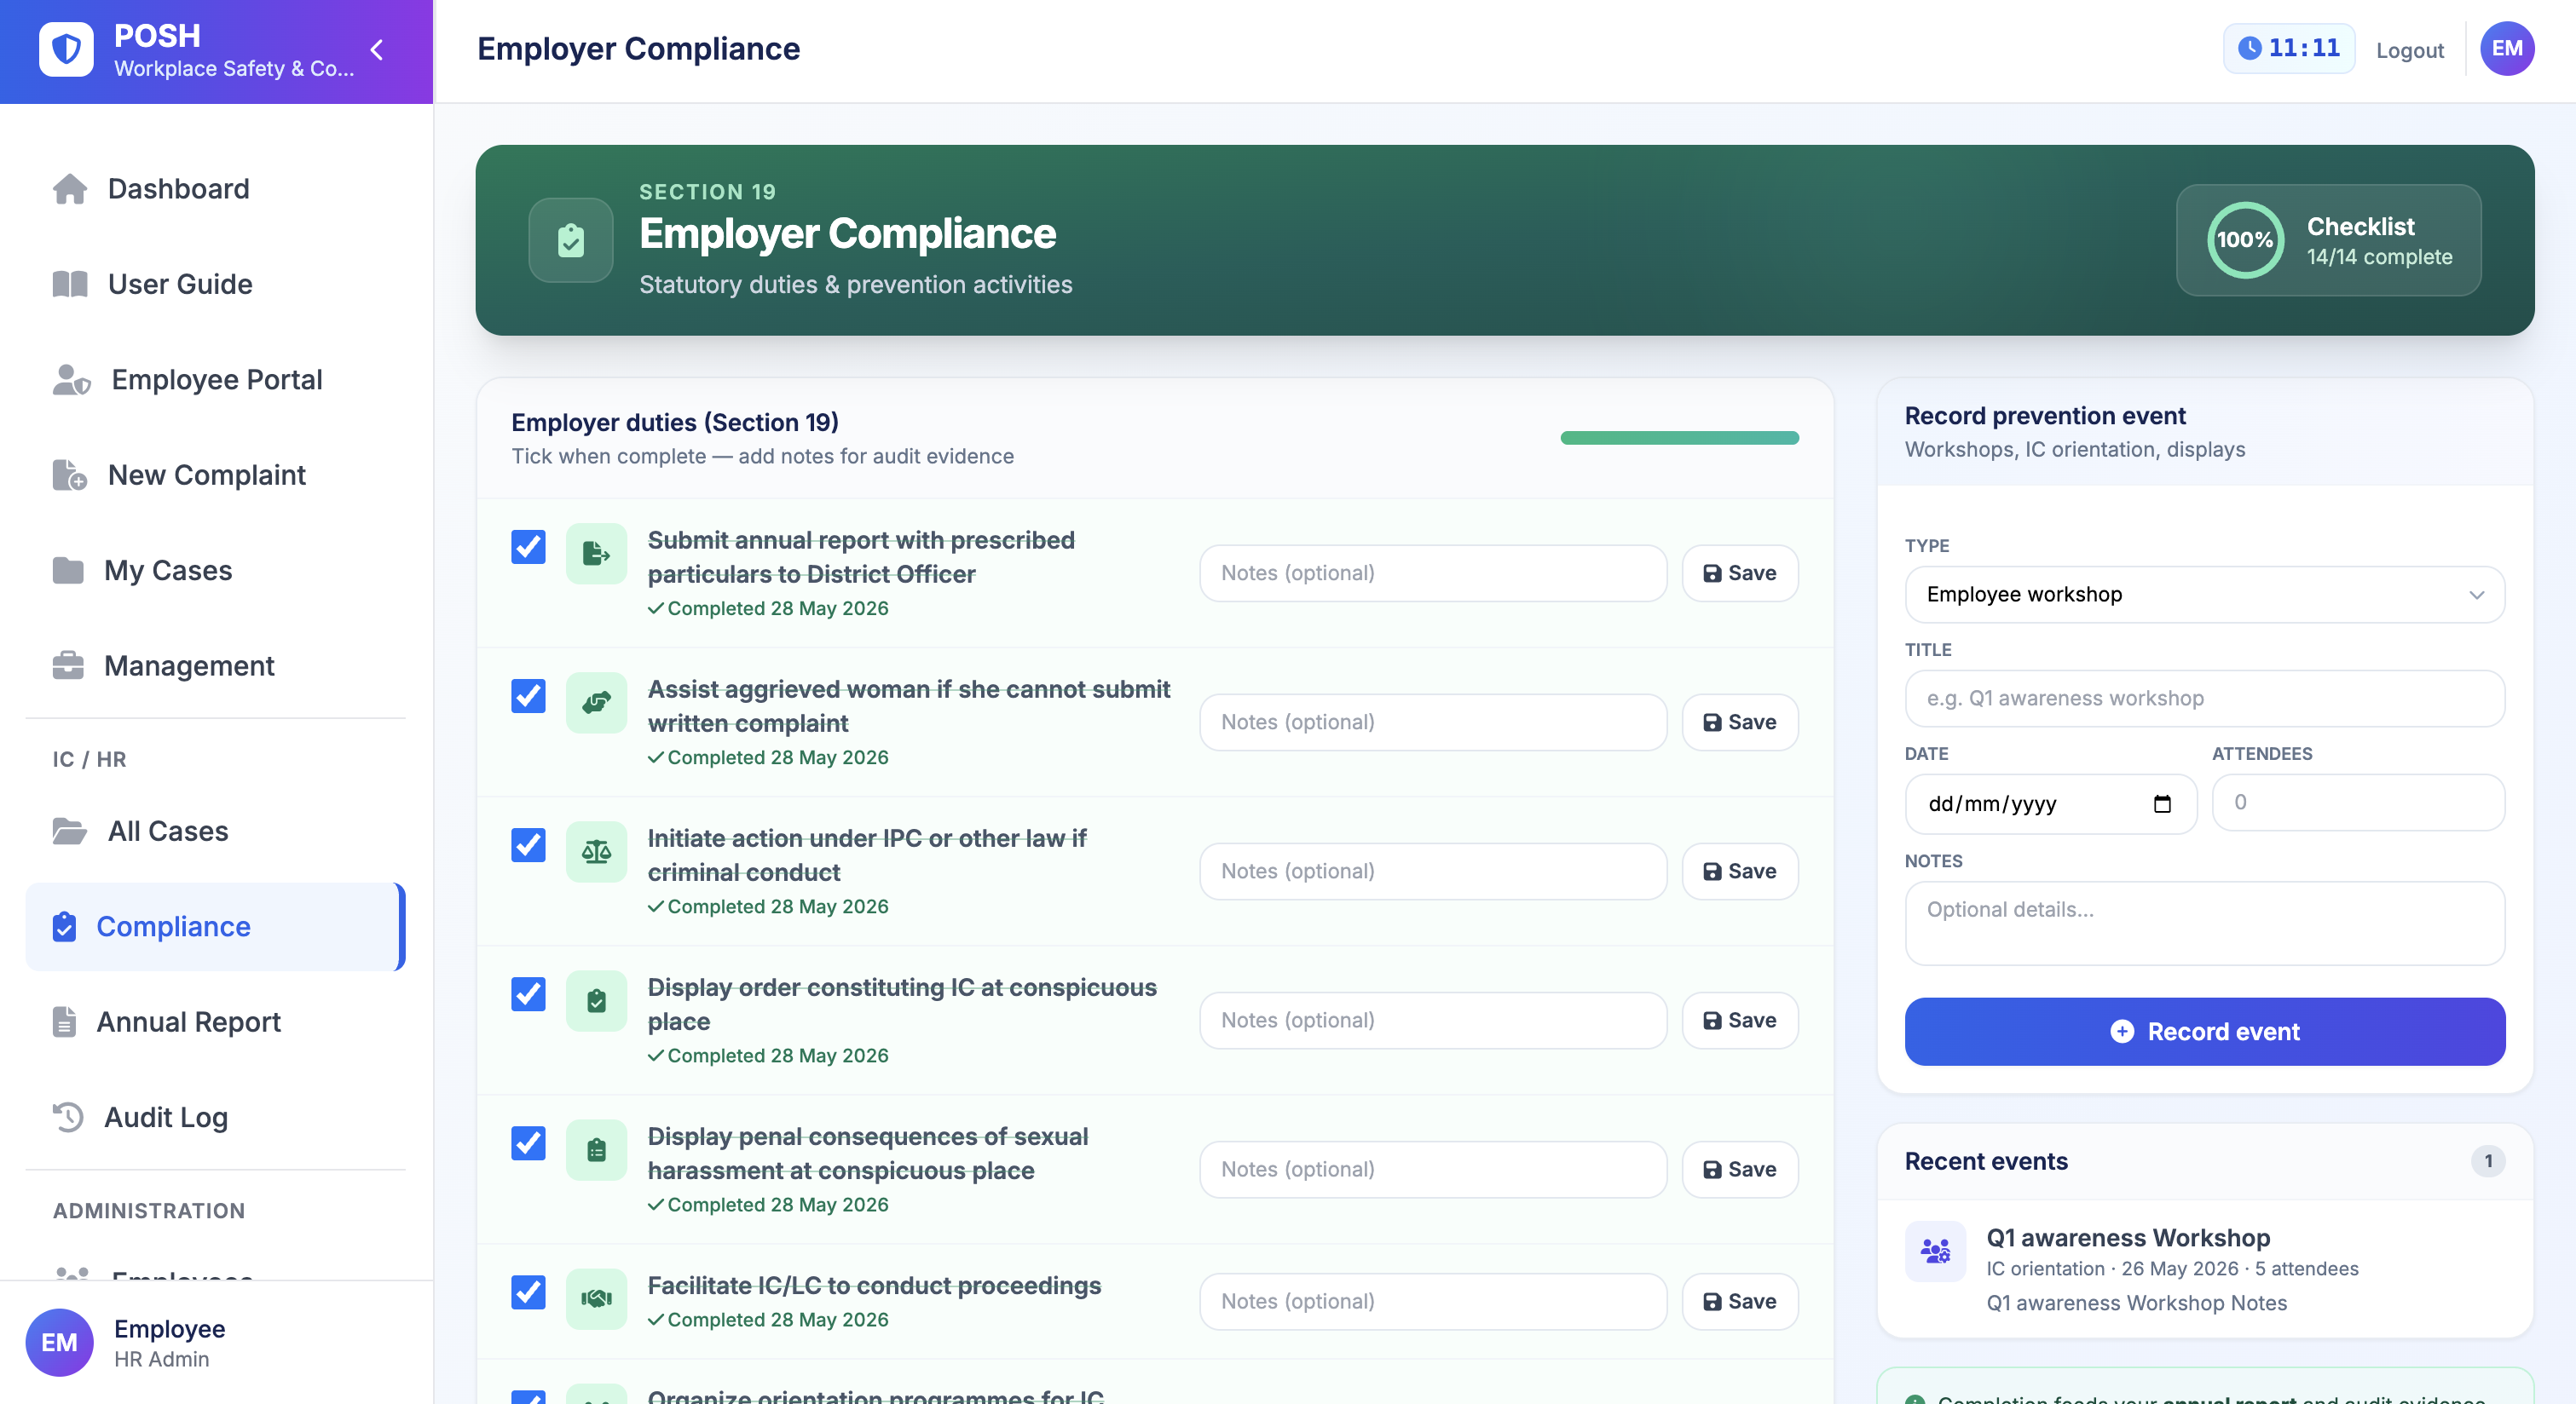
Task: Uncheck Assist aggrieved woman duty
Action: click(x=528, y=695)
